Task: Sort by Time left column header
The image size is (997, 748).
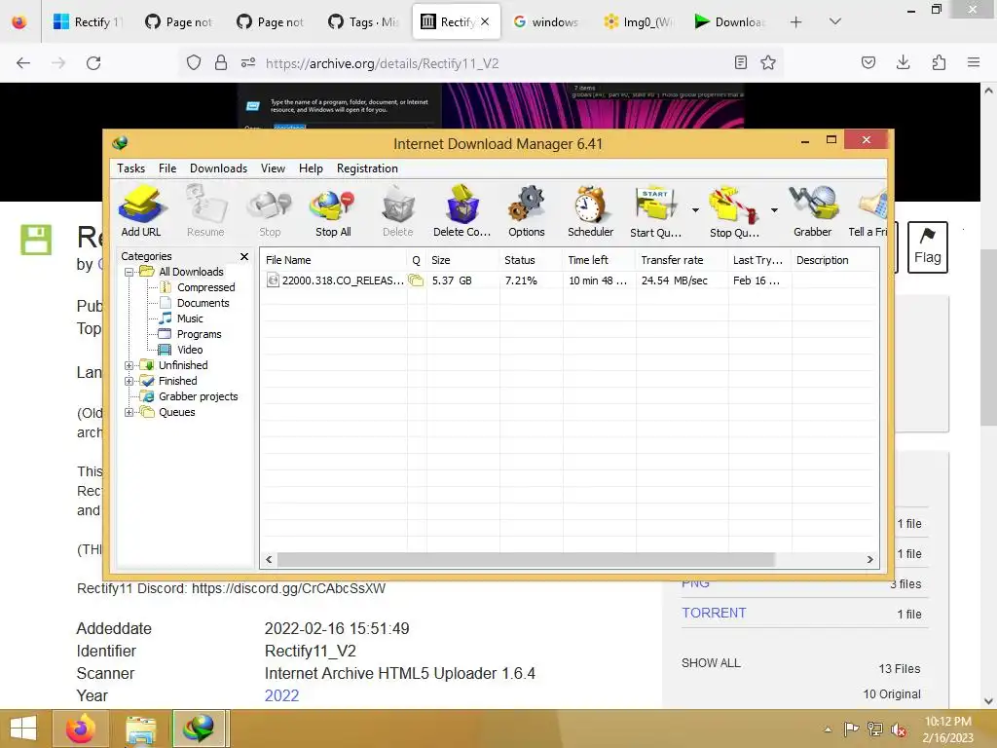Action: pos(599,260)
